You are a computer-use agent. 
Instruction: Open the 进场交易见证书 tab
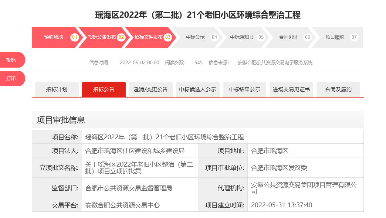click(291, 89)
